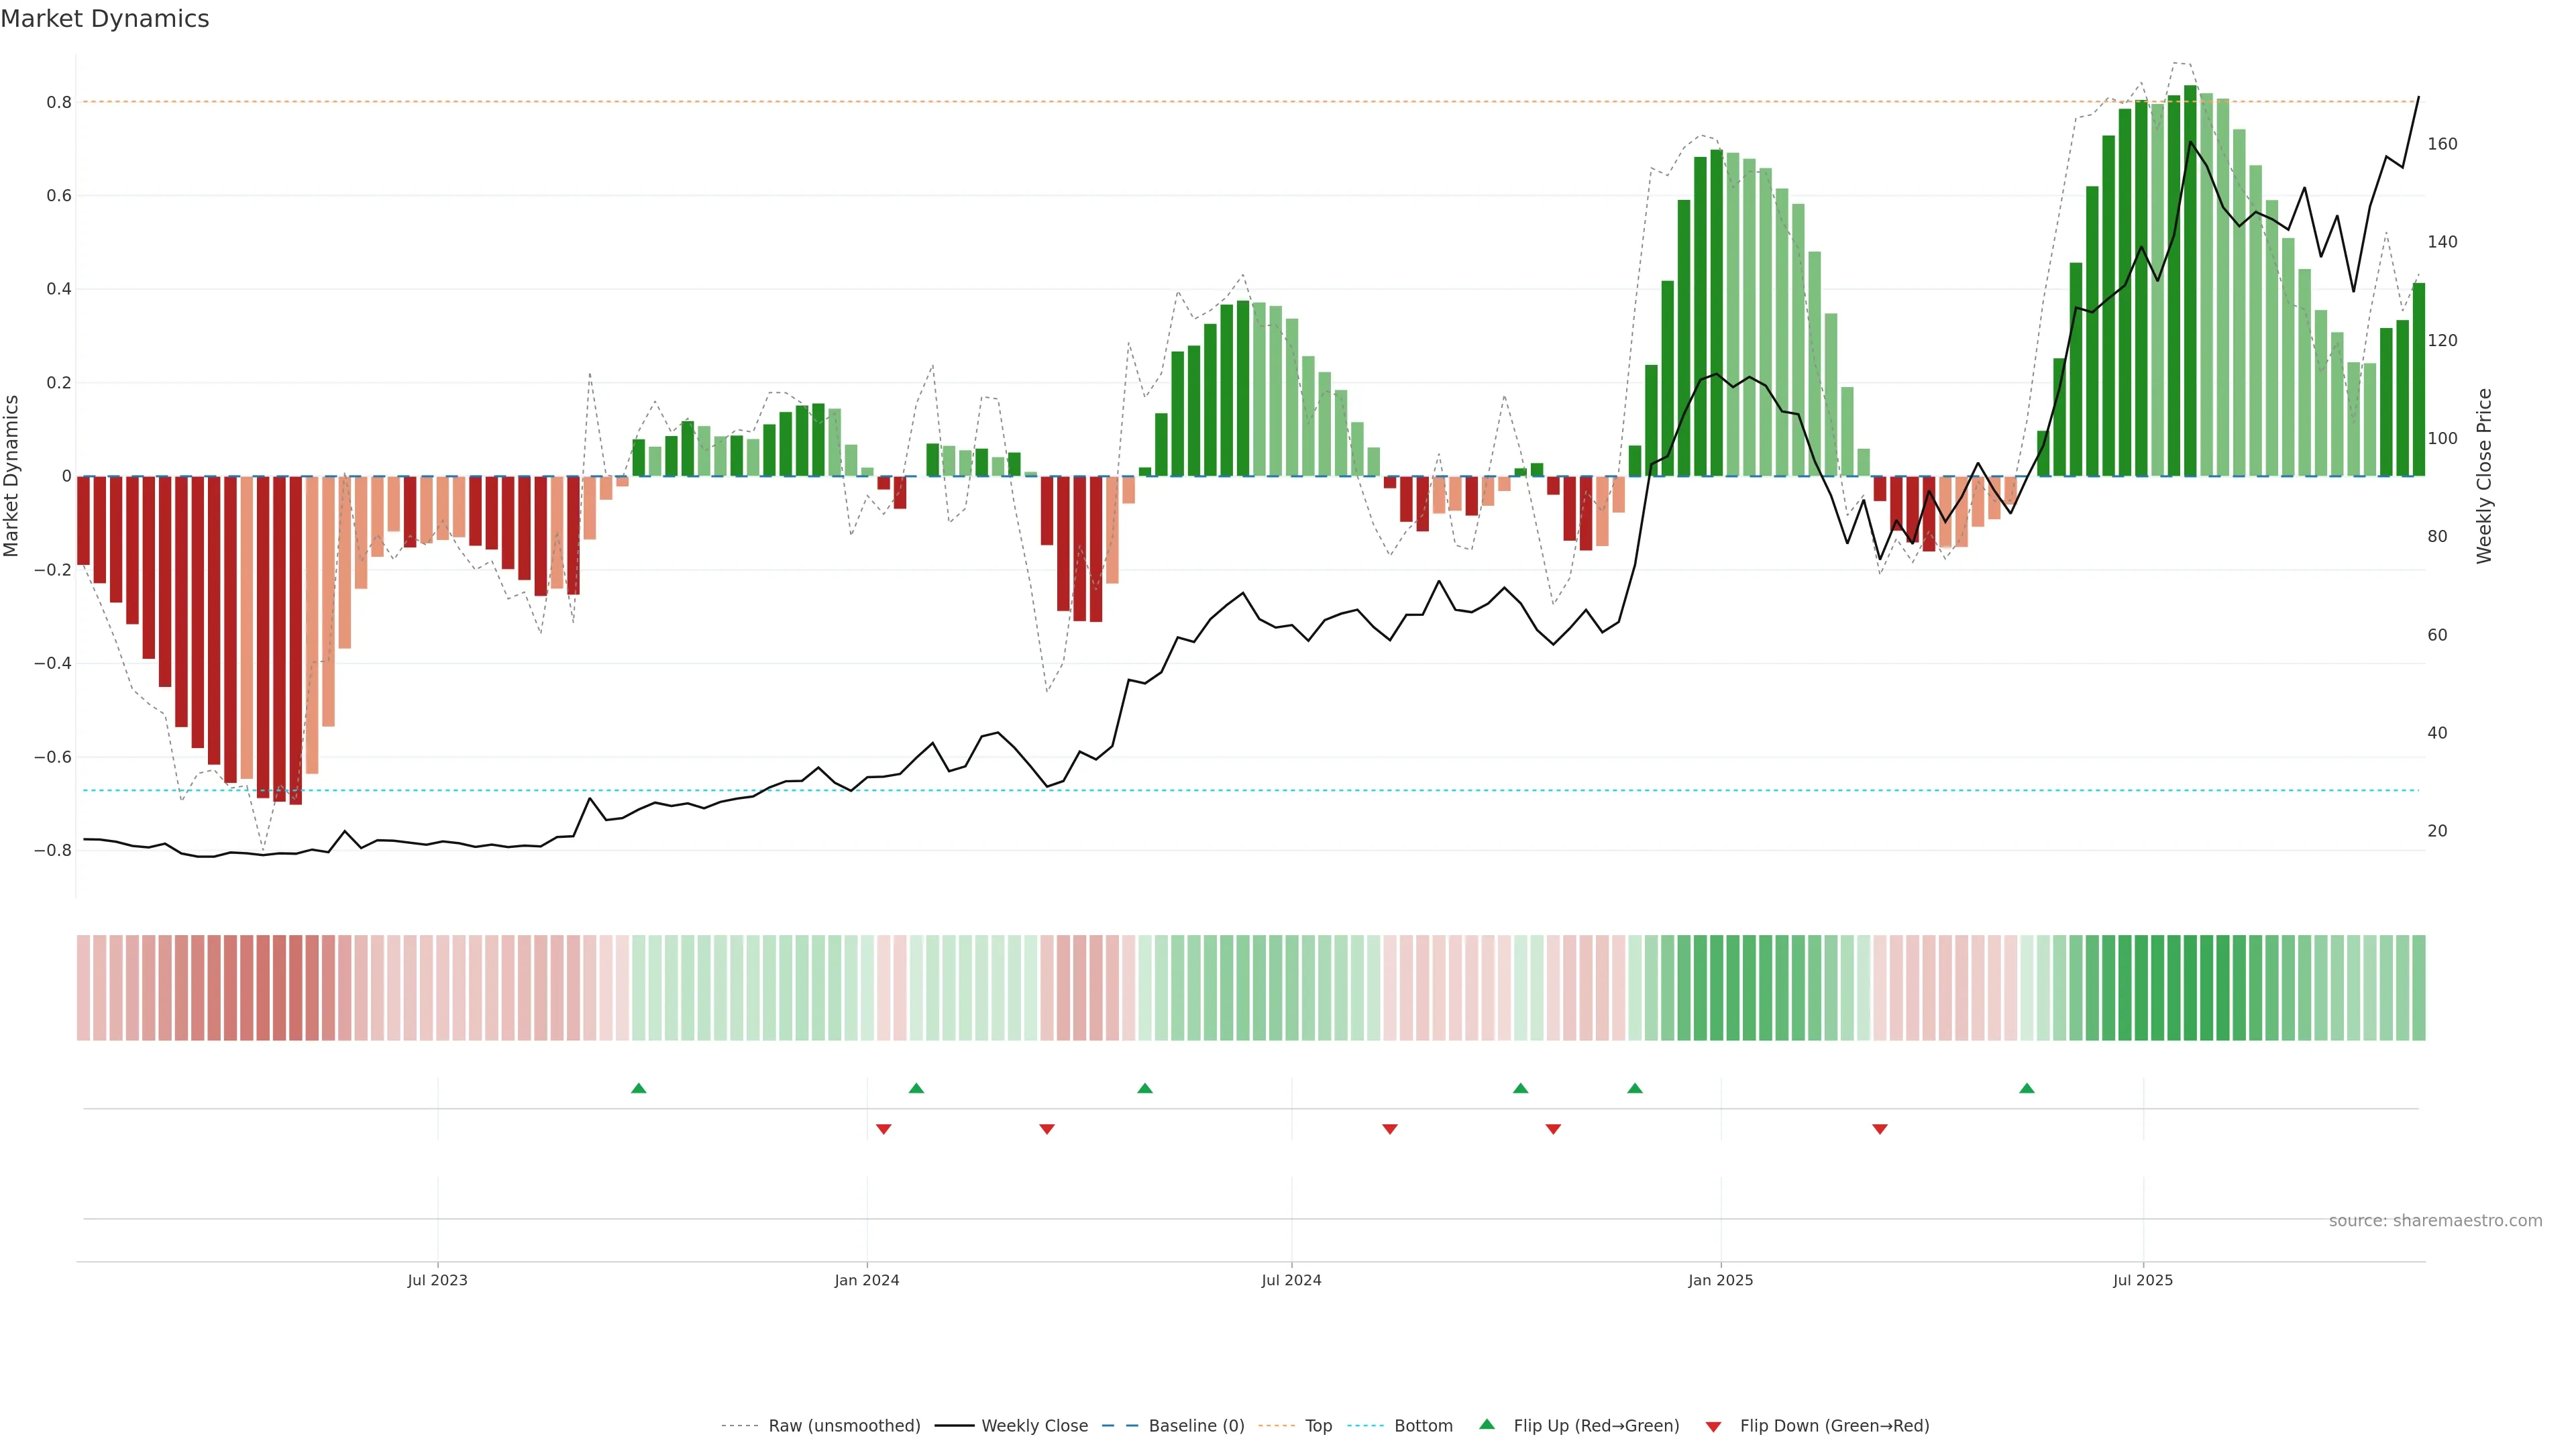Toggle the Weekly Close legend entry
2576x1449 pixels.
pyautogui.click(x=1034, y=1426)
